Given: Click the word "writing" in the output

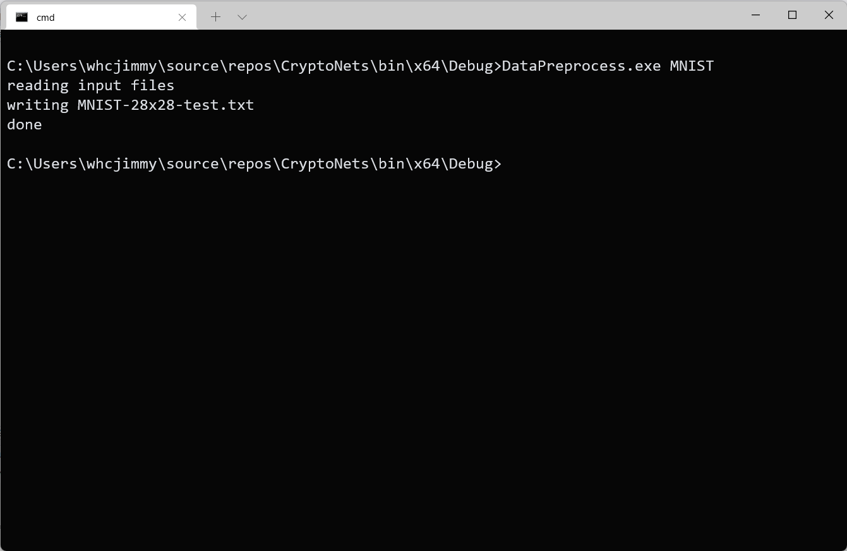Looking at the screenshot, I should (37, 105).
